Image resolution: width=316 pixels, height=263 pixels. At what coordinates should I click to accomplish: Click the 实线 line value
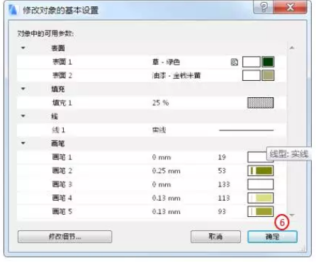159,130
